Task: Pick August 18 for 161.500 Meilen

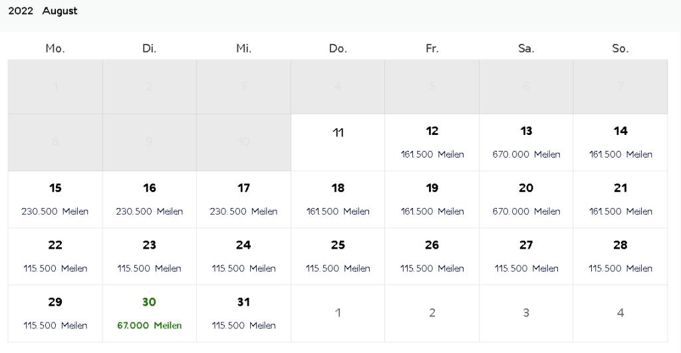Action: [x=338, y=199]
